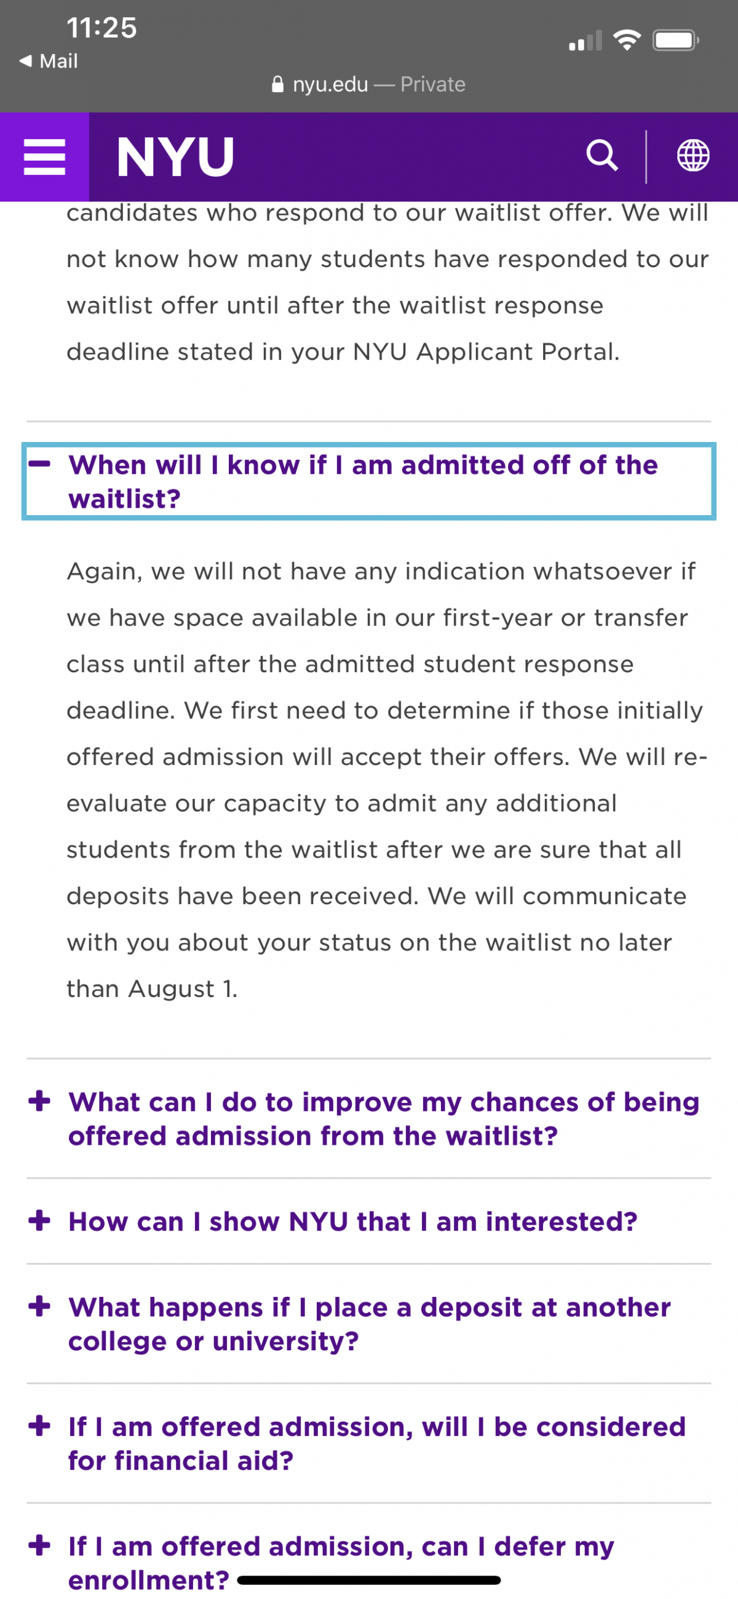
Task: Expand the financial aid consideration question
Action: tap(376, 1443)
